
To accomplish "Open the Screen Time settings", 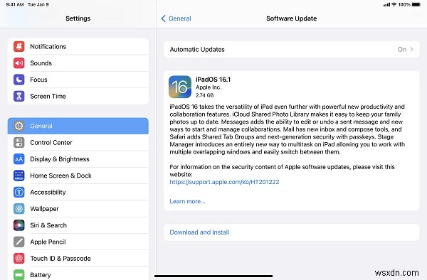I will click(x=78, y=96).
